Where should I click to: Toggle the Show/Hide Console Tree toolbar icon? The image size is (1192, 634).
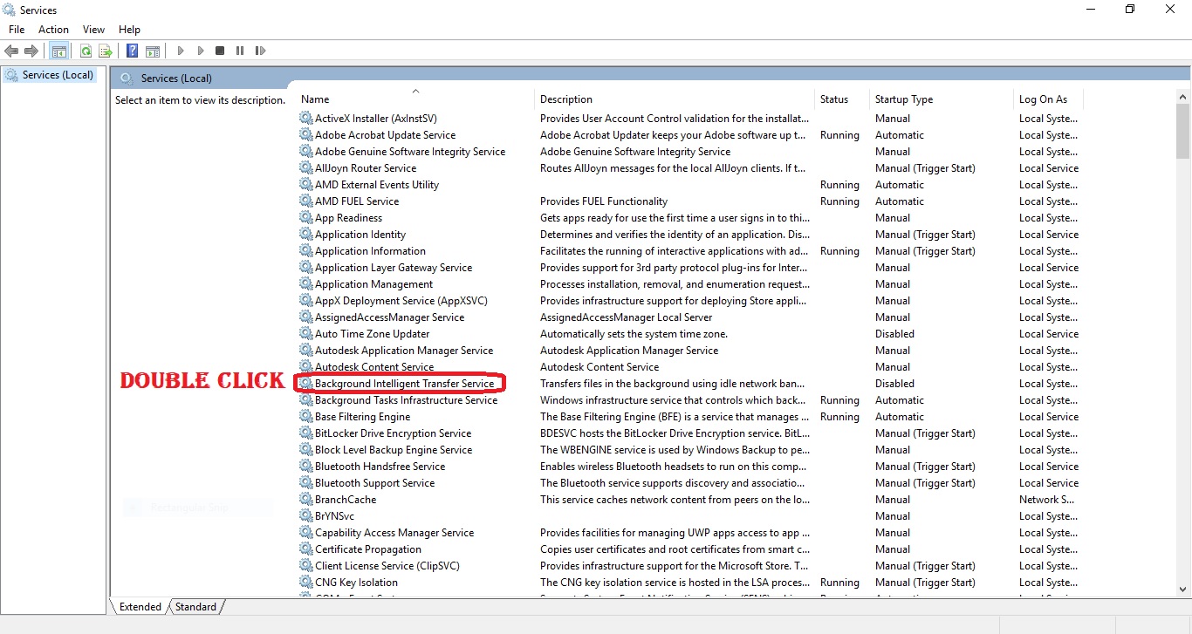point(59,51)
